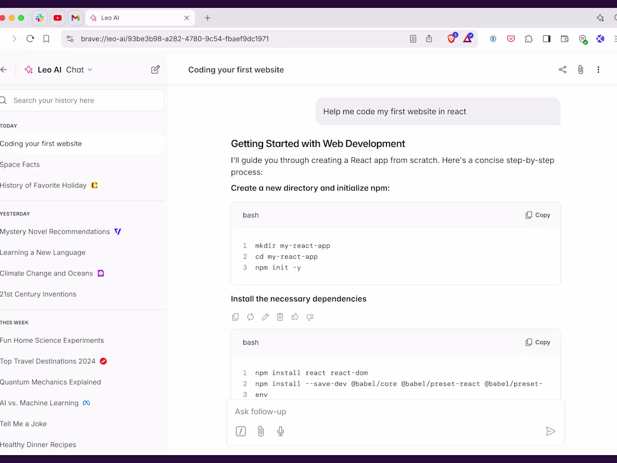Open the Brave Rewards triangle icon

(x=468, y=39)
